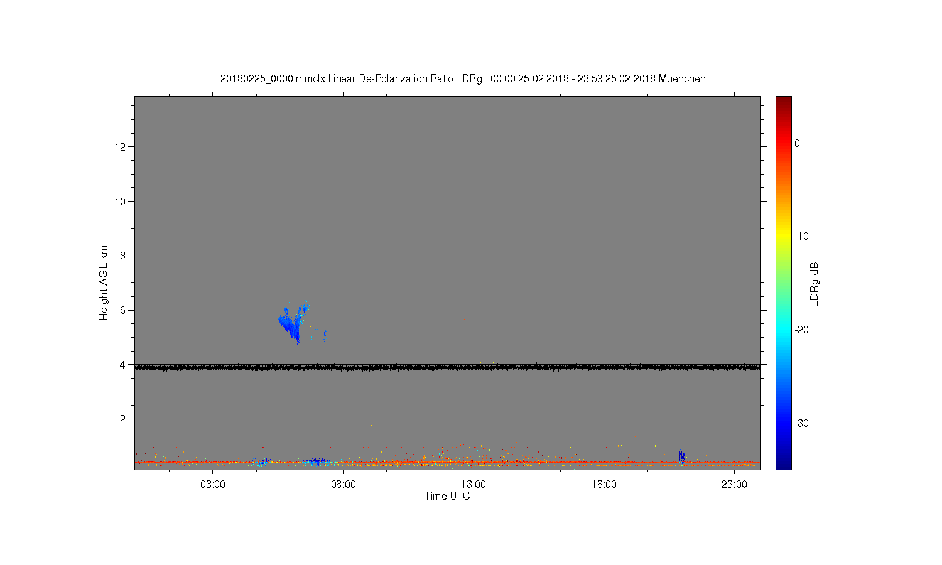The width and height of the screenshot is (942, 565).
Task: Select the 08:00 time tick label
Action: pyautogui.click(x=344, y=485)
